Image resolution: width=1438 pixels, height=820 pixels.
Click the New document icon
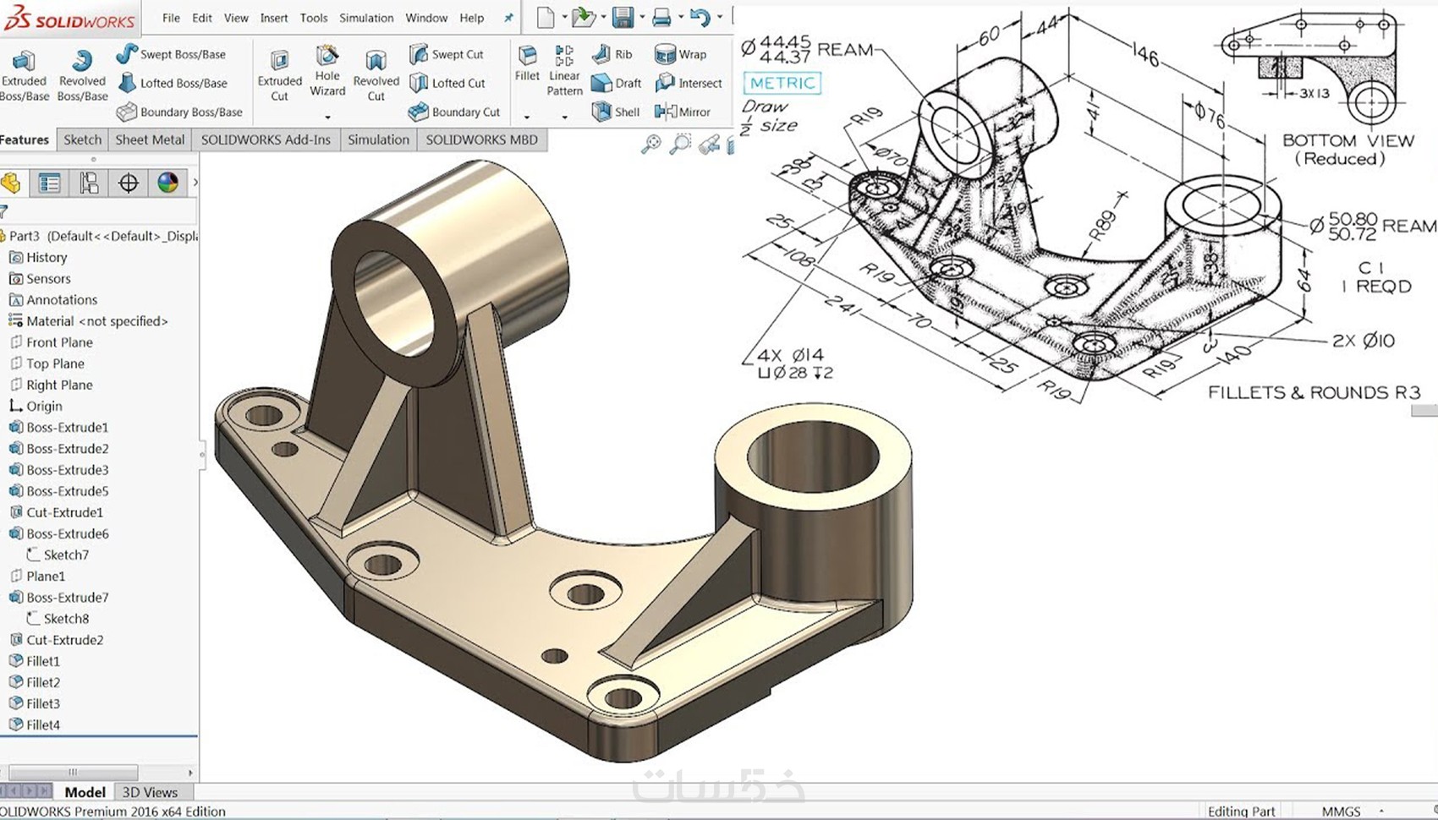point(546,17)
